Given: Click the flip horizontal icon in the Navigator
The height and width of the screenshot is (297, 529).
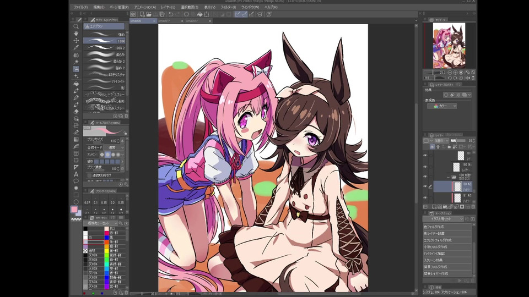Looking at the screenshot, I should 468,78.
